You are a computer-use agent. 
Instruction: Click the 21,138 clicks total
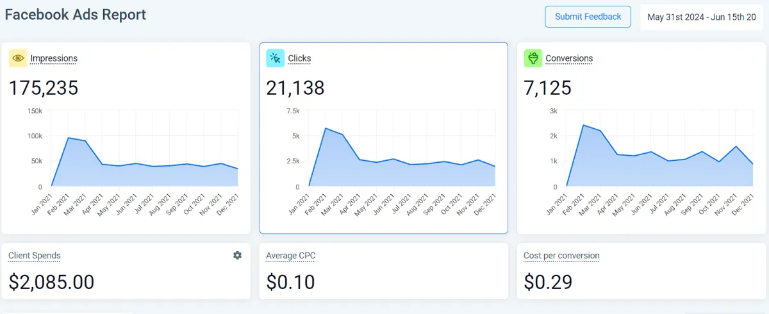(295, 88)
